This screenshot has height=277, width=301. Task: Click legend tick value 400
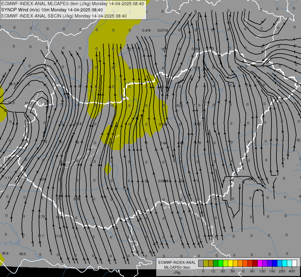pyautogui.click(x=292, y=271)
